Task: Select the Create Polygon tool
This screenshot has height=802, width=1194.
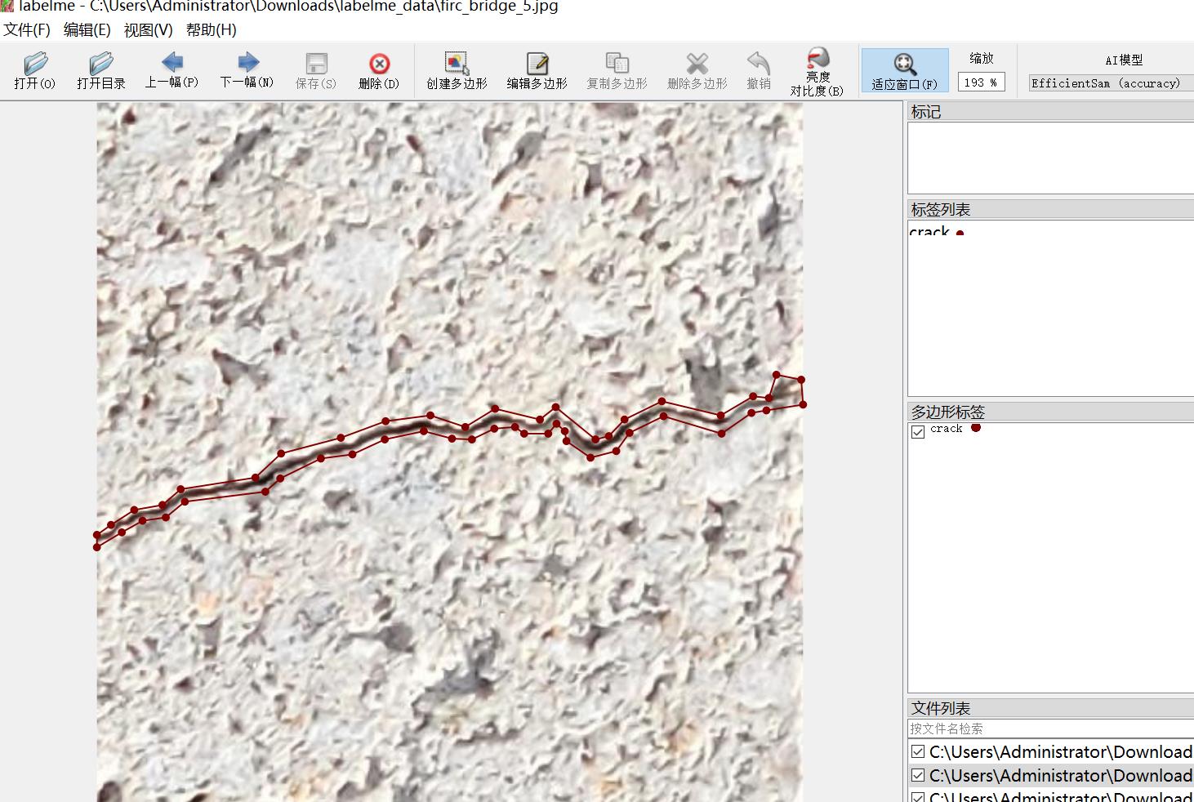Action: click(x=457, y=70)
